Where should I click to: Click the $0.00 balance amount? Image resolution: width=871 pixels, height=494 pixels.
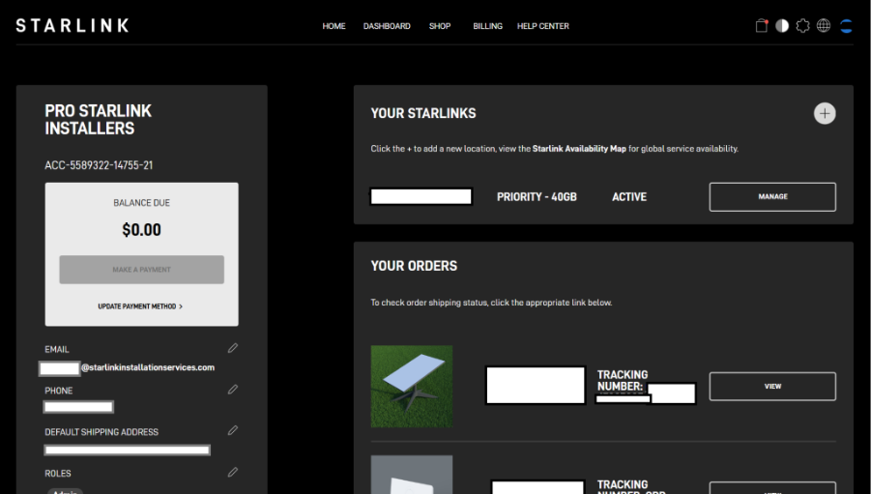[x=142, y=229]
